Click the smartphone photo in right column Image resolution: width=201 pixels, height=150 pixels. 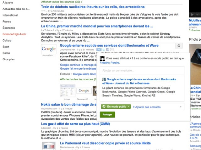195,64
